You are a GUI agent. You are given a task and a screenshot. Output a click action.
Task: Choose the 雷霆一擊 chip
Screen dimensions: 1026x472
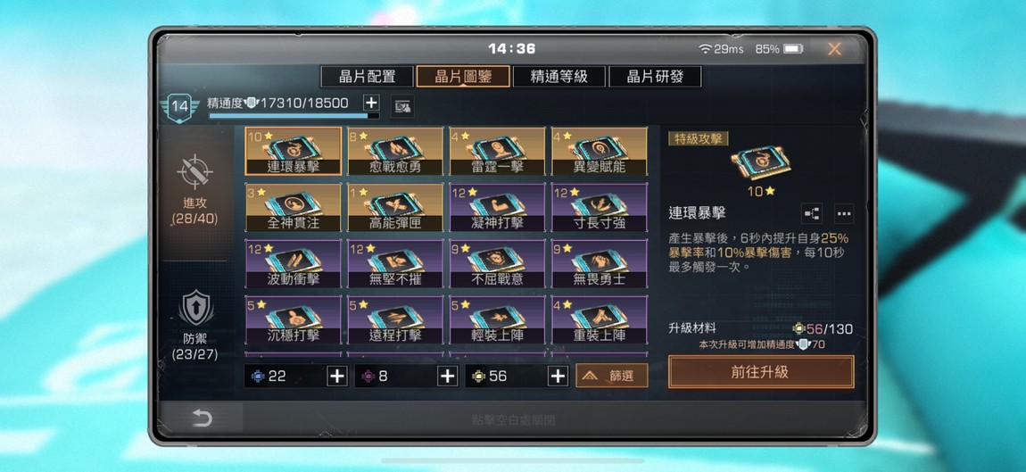[x=497, y=151]
